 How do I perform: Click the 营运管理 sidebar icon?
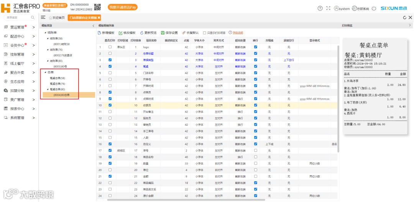6,27
